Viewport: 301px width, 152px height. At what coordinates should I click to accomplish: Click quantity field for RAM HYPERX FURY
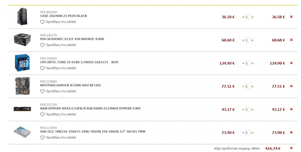coord(248,110)
